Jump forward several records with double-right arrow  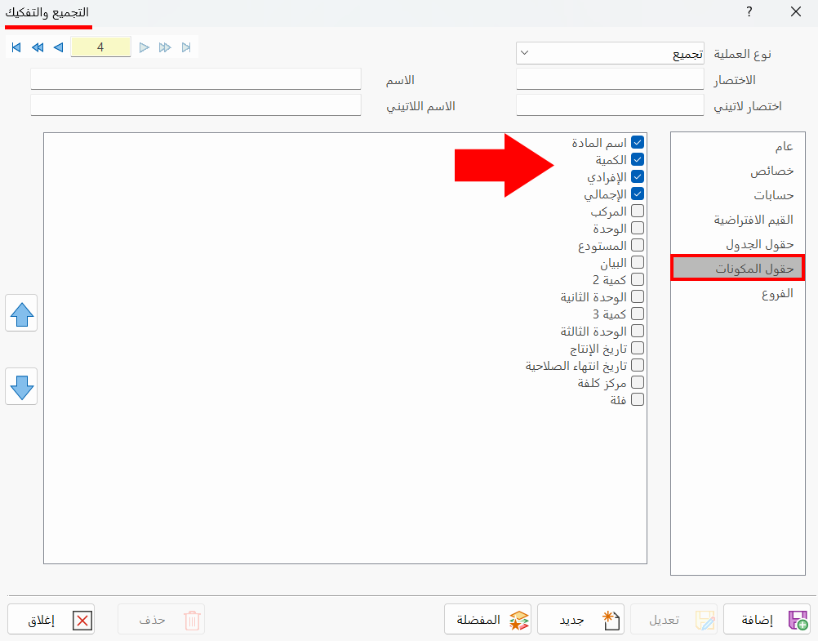click(165, 47)
